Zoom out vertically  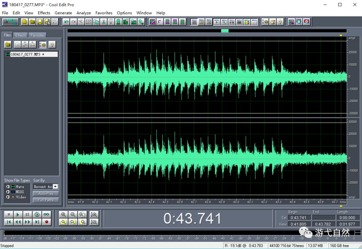94,222
